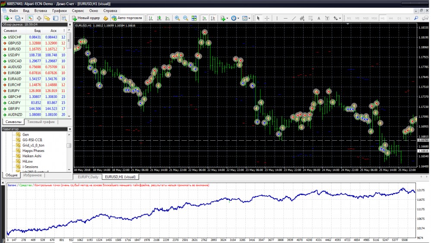Select the Crosshair tool
Viewport: 431px width, 243px height.
(x=266, y=18)
